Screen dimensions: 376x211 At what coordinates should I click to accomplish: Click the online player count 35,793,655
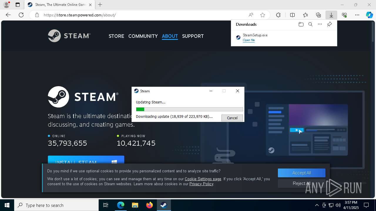(x=68, y=143)
